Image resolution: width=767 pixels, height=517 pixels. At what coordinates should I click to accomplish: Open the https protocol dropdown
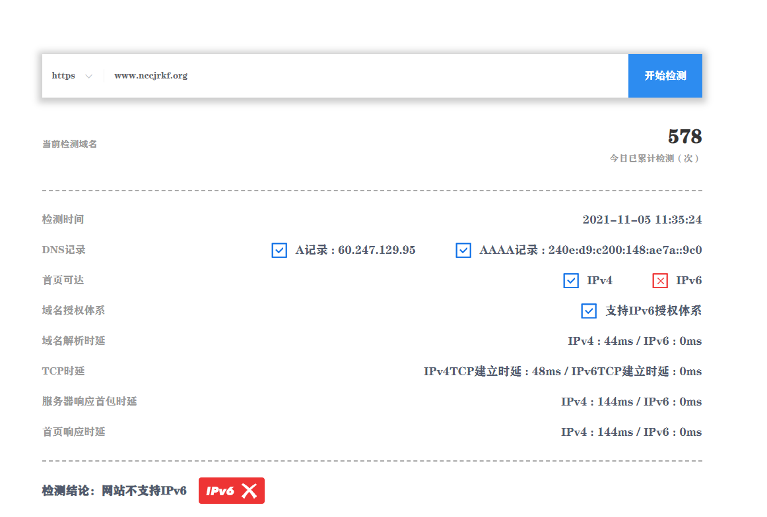coord(71,75)
